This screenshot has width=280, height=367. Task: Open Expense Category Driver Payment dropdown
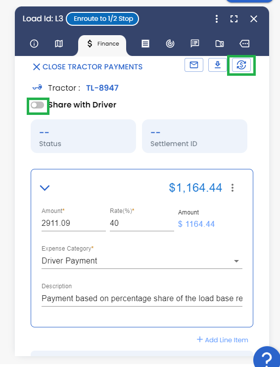click(142, 261)
